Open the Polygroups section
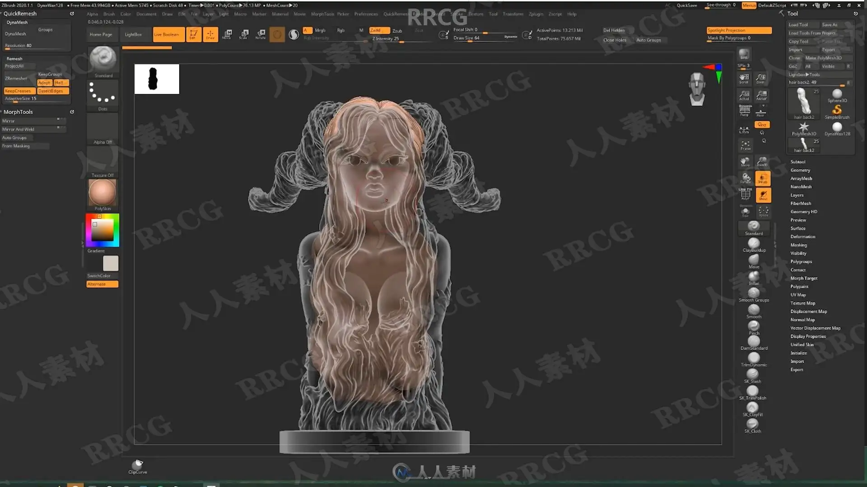 pos(801,262)
